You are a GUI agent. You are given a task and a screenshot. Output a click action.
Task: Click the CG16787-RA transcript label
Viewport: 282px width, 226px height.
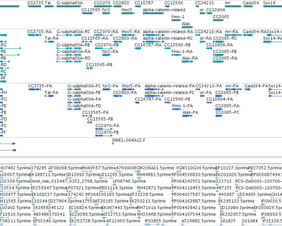(x=148, y=45)
